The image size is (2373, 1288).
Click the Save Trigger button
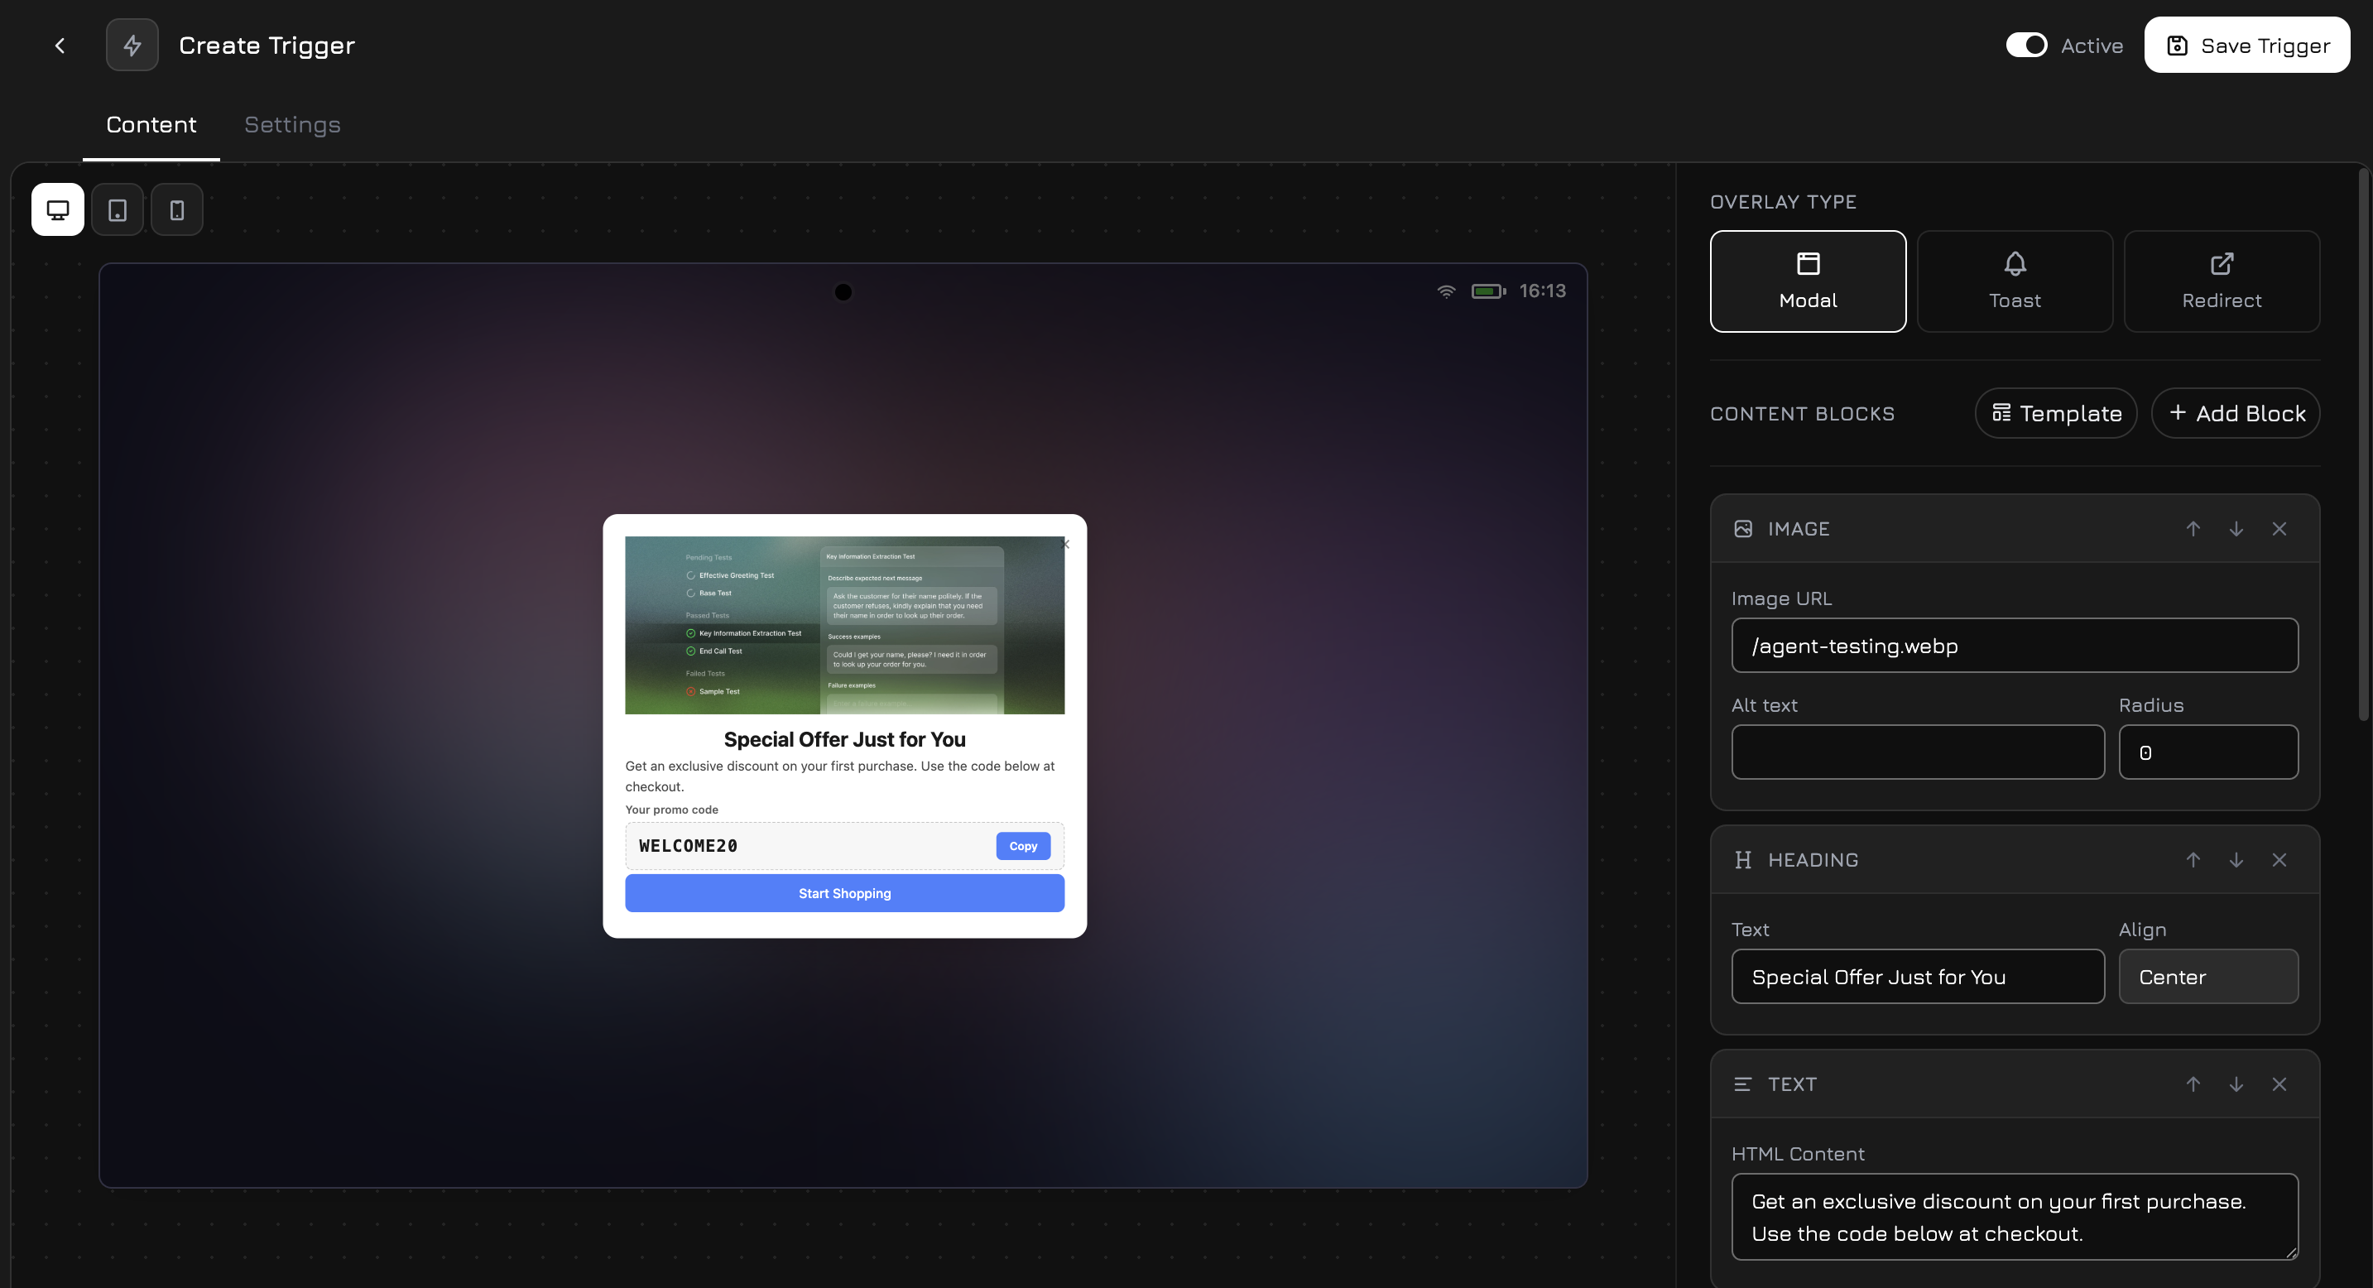coord(2247,44)
